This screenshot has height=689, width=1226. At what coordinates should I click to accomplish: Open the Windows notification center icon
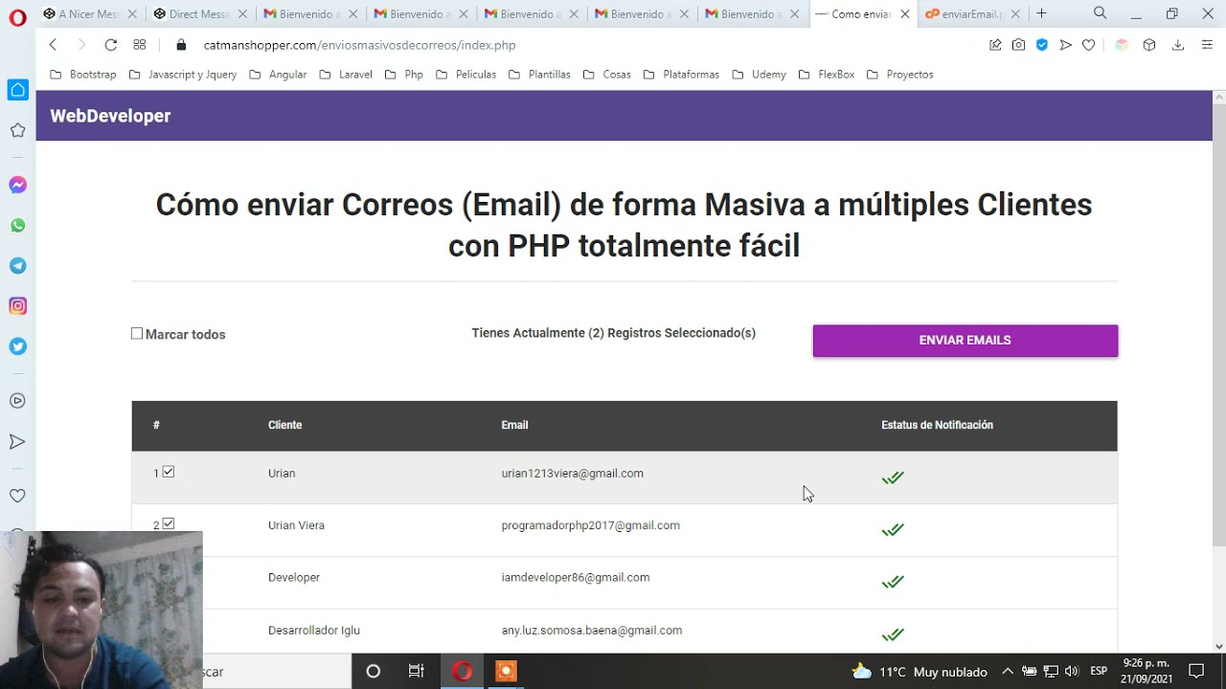coord(1196,672)
